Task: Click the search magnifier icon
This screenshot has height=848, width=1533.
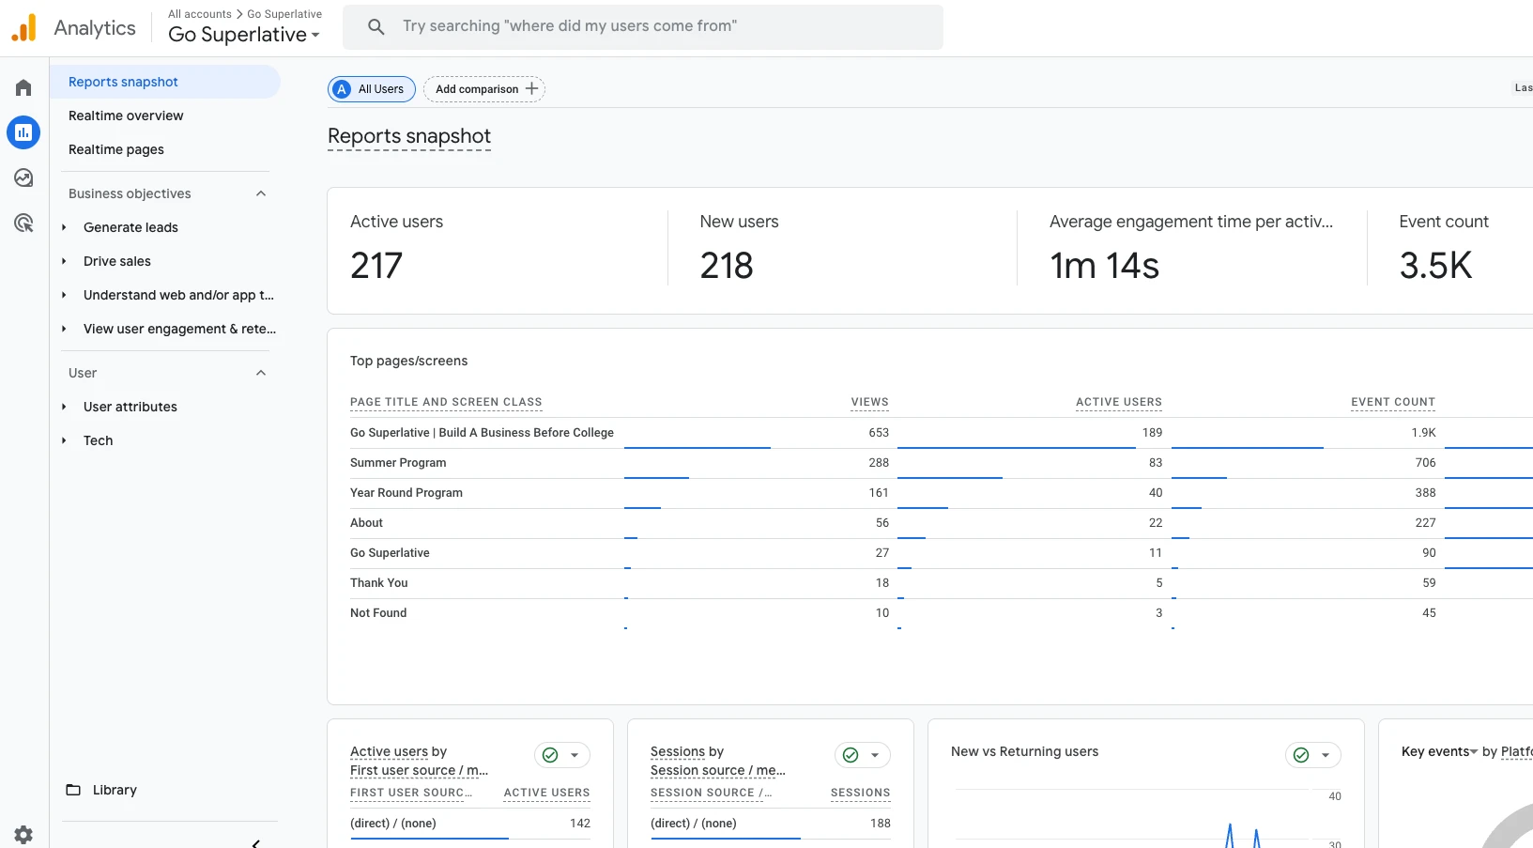Action: click(x=376, y=26)
